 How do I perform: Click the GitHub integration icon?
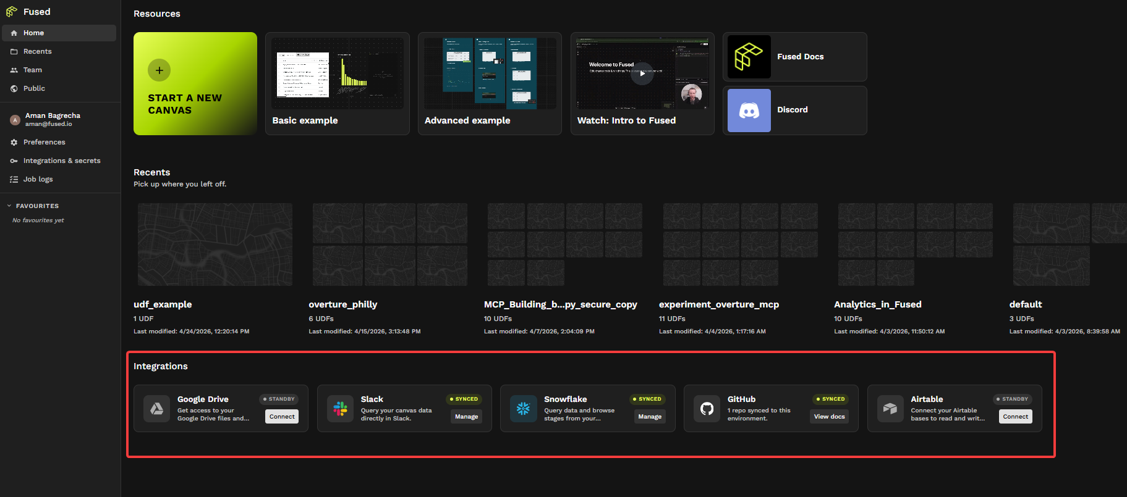[707, 409]
